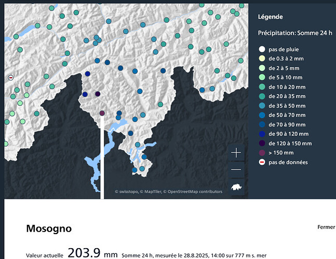The image size is (336, 259).
Task: Click the white 'pas de pluie' legend circle
Action: pos(261,49)
